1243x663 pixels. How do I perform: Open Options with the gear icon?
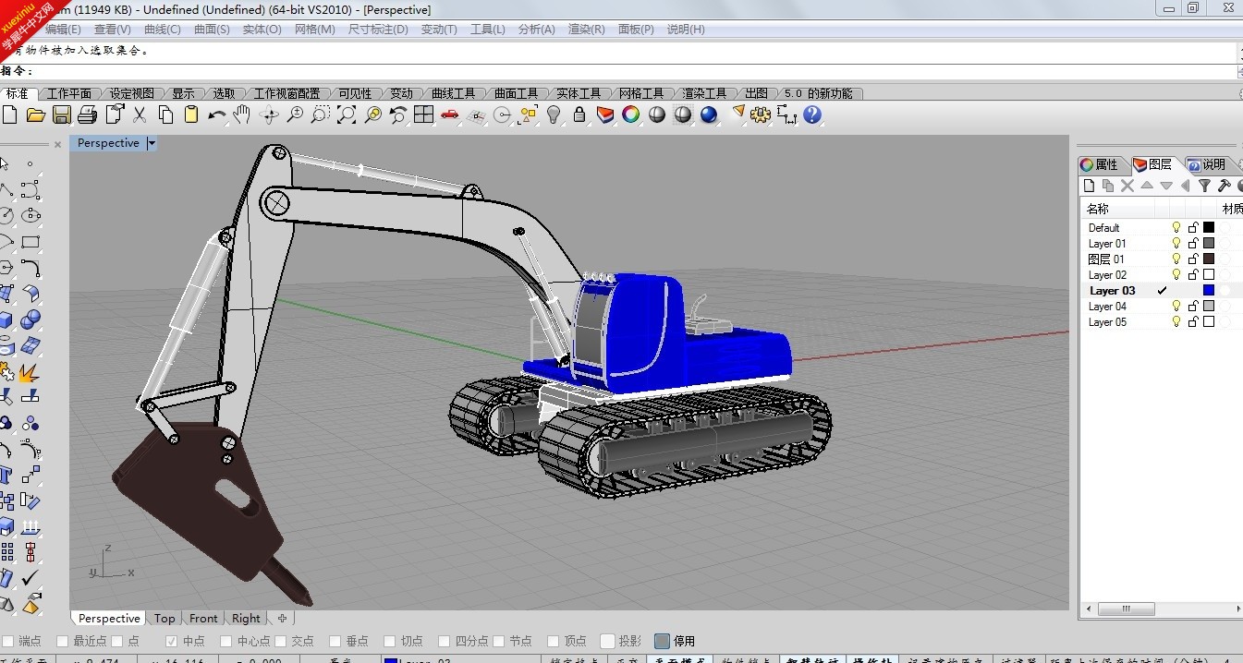pyautogui.click(x=761, y=115)
